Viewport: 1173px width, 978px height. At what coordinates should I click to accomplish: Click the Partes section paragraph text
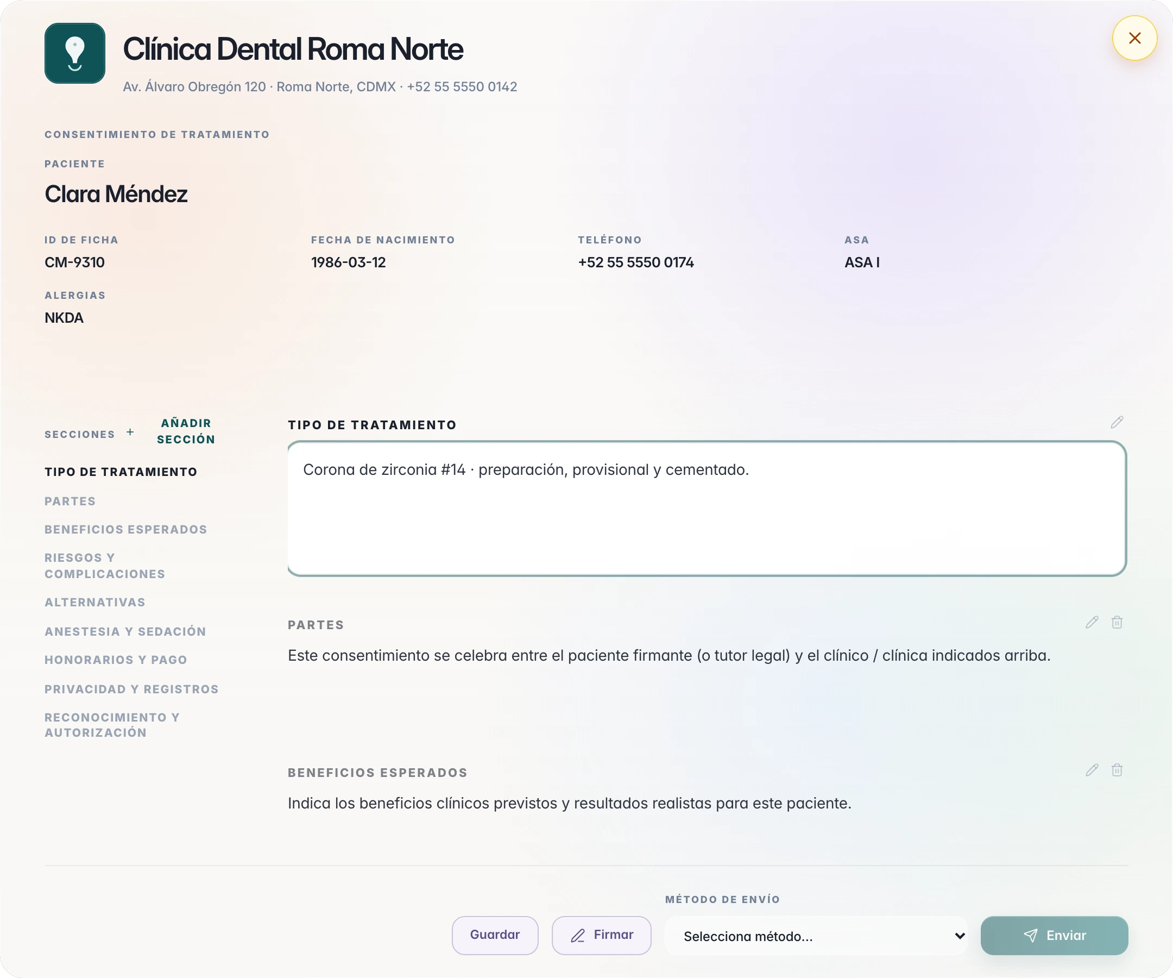(669, 655)
